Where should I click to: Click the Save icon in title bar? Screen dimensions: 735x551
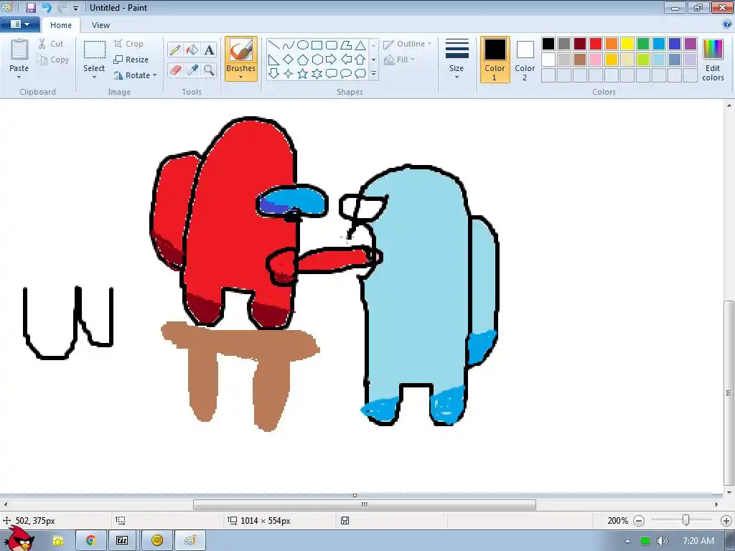click(x=30, y=7)
